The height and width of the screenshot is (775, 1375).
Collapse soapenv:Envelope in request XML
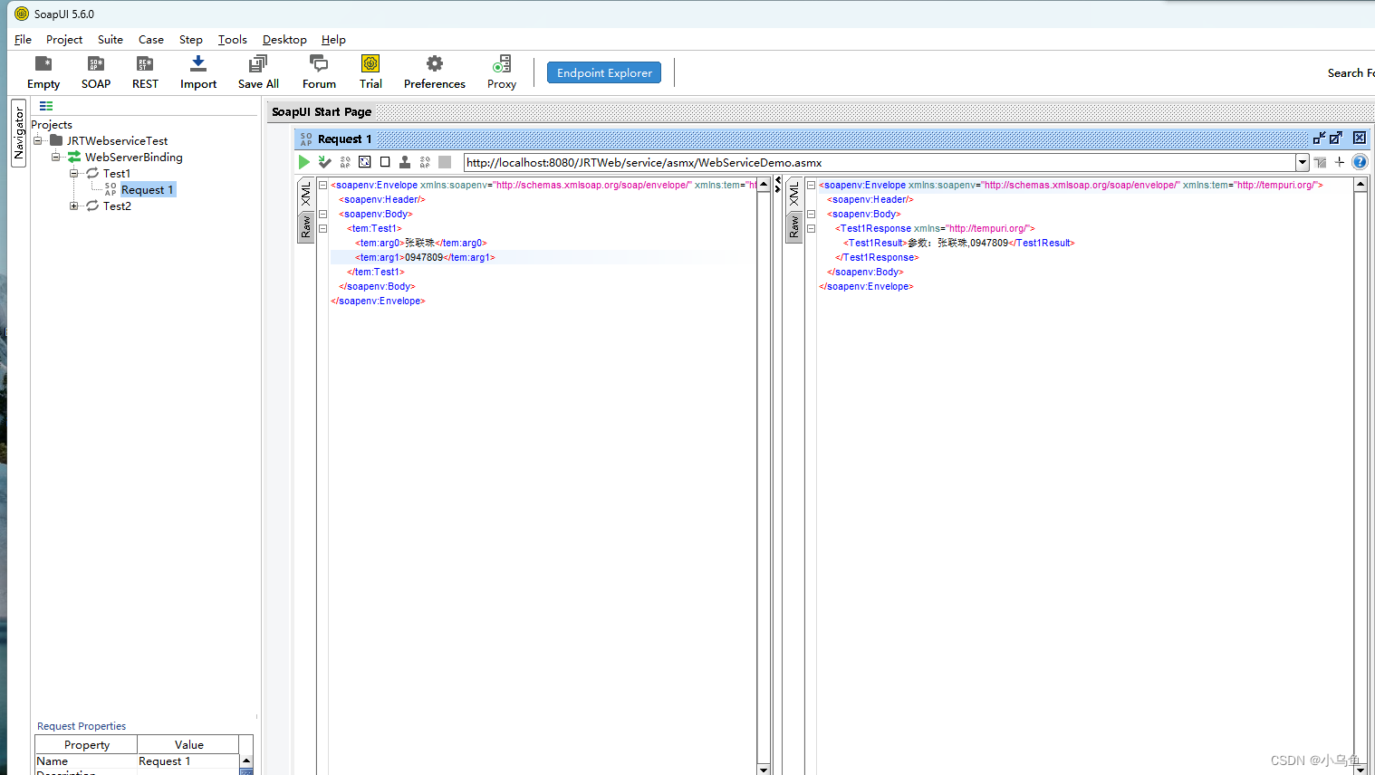(x=322, y=185)
